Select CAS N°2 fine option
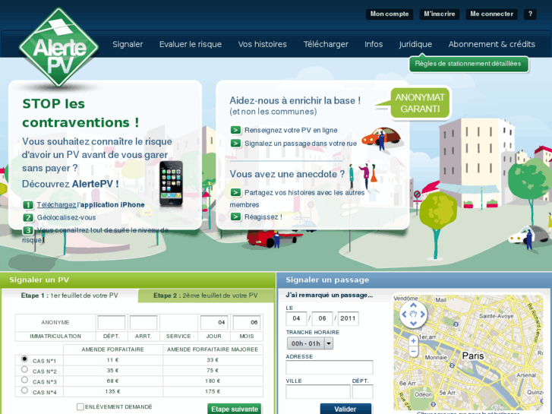 [24, 369]
